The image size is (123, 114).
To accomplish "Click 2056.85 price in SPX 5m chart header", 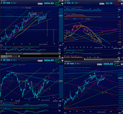I will click(x=49, y=3).
